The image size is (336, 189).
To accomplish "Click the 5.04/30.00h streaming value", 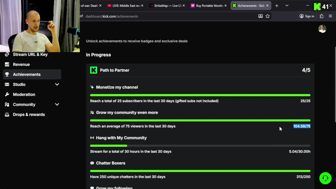I will click(x=300, y=151).
